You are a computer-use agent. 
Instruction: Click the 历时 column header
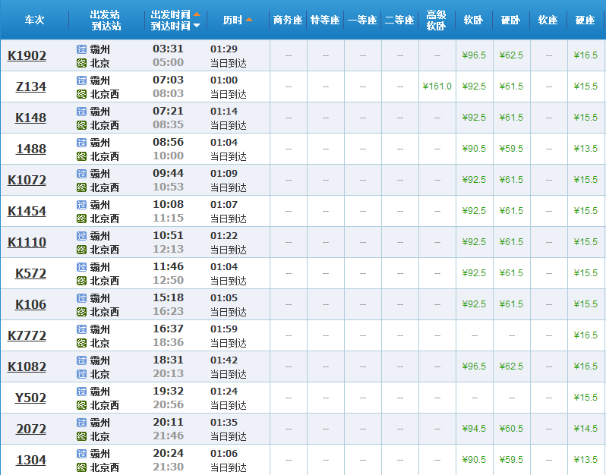[x=232, y=20]
